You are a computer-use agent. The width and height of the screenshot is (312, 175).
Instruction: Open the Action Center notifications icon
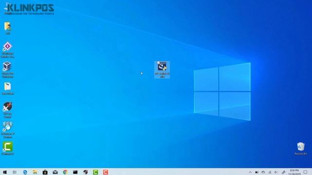(x=306, y=172)
